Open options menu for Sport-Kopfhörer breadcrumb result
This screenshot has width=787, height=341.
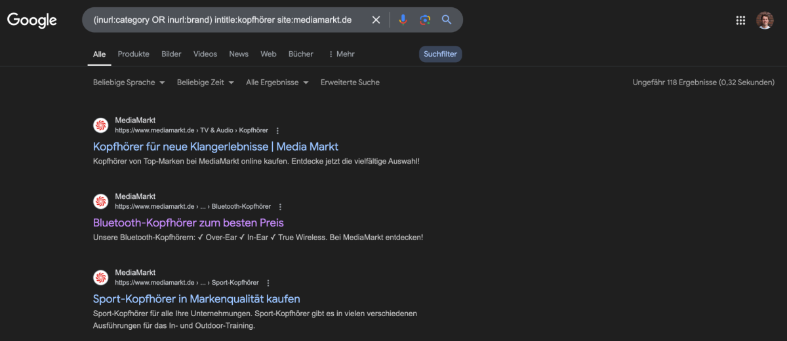(x=268, y=283)
